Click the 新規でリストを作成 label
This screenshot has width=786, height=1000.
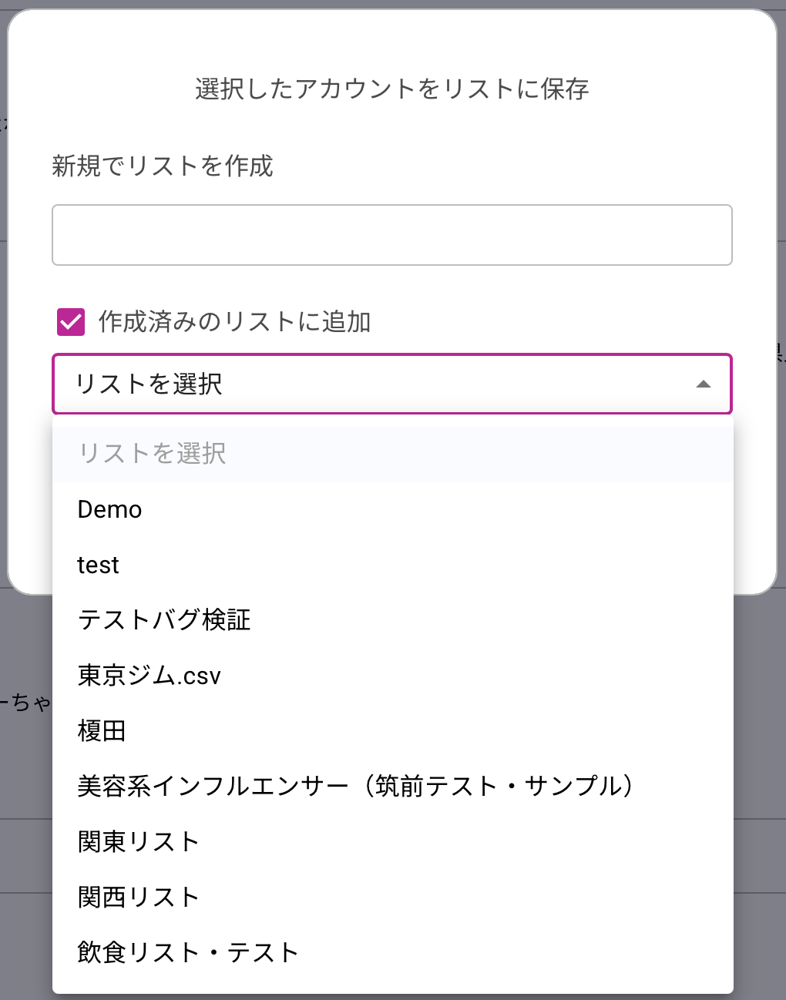pos(163,166)
